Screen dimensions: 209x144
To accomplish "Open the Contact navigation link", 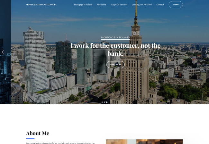I will pyautogui.click(x=160, y=4).
